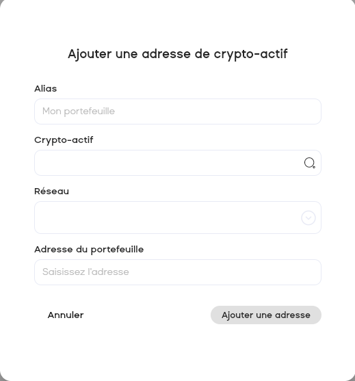Click the "Ajouter une adresse de crypto-actif" heading
The height and width of the screenshot is (381, 355).
tap(178, 54)
